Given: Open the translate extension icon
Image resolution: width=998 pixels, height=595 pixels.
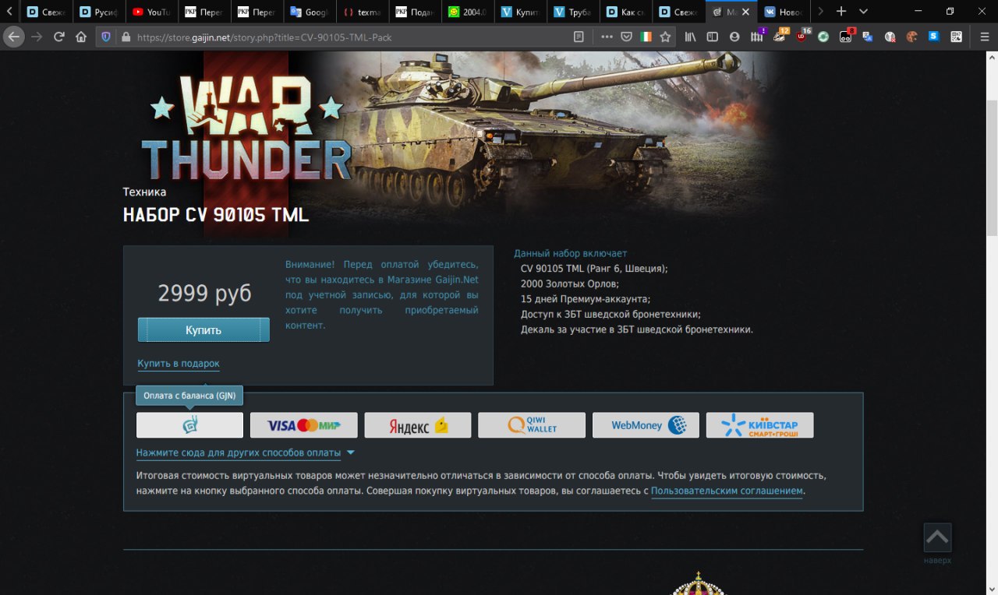Looking at the screenshot, I should pos(868,37).
